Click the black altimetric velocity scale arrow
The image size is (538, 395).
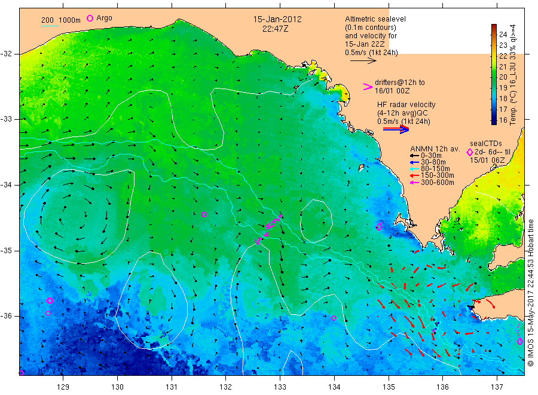(363, 61)
